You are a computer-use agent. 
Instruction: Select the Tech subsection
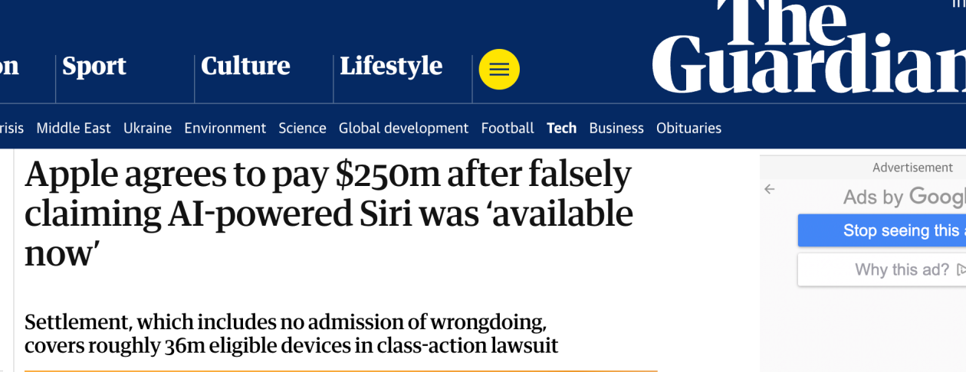pos(561,128)
